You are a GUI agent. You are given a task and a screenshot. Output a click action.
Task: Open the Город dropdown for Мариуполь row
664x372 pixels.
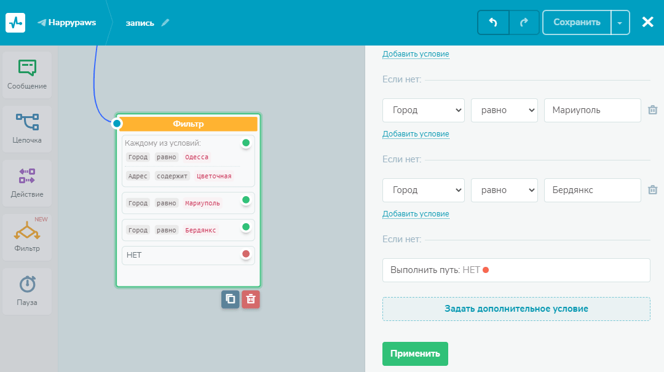point(424,110)
